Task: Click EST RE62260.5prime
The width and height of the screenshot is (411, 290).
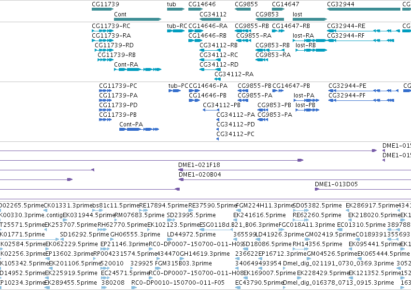Action: tap(300, 220)
